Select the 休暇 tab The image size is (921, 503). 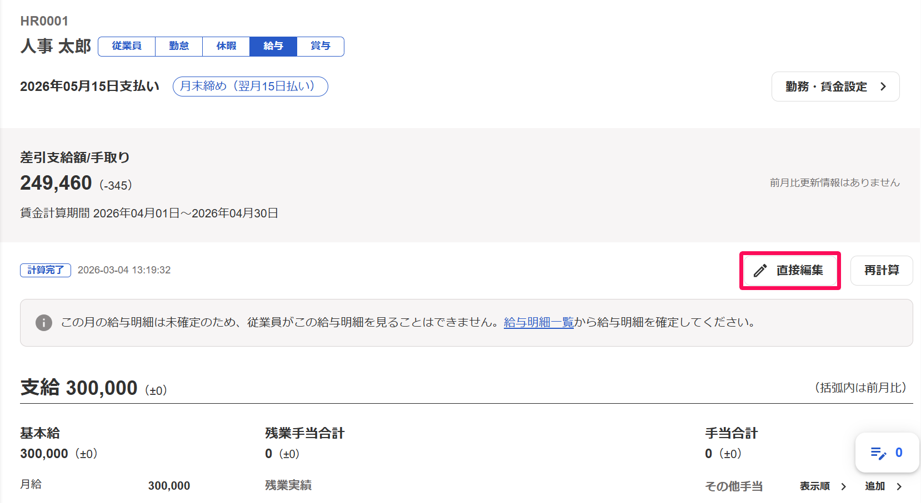[226, 46]
